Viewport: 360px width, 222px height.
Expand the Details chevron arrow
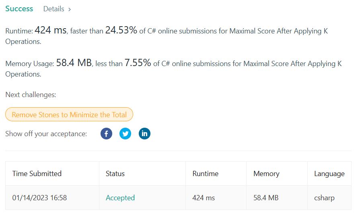click(x=69, y=9)
